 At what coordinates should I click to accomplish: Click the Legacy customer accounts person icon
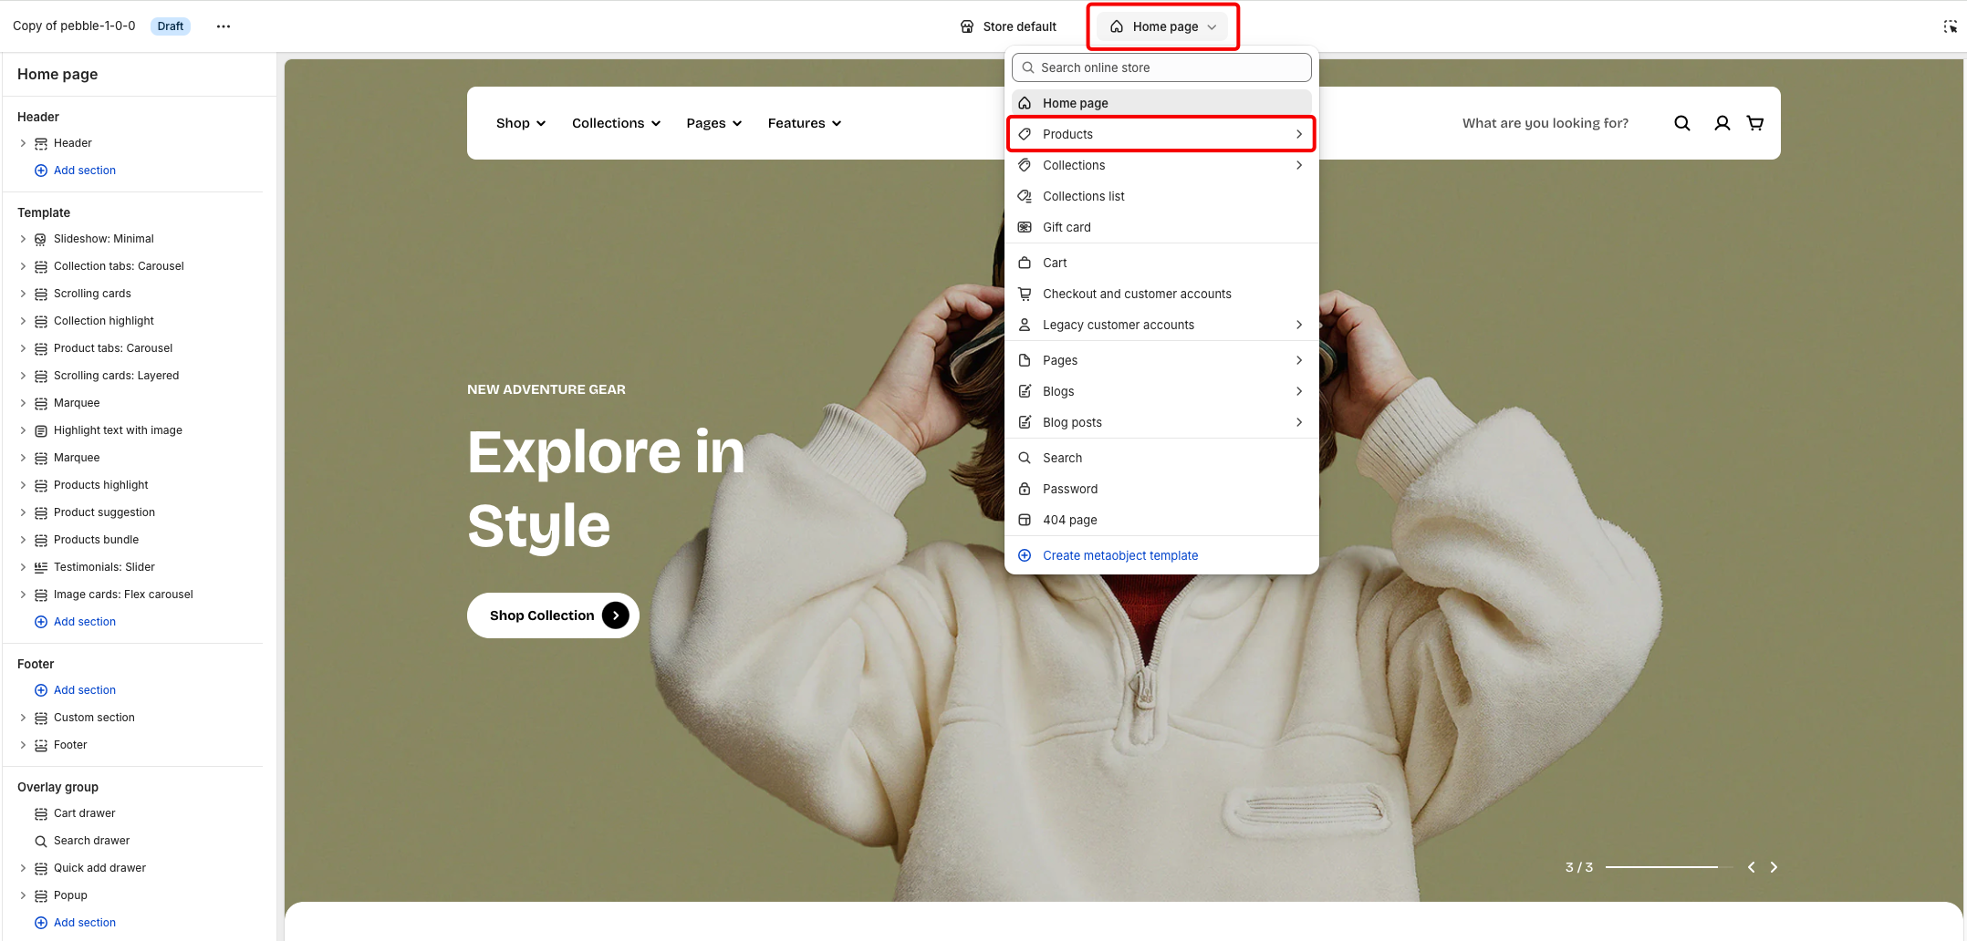point(1025,325)
